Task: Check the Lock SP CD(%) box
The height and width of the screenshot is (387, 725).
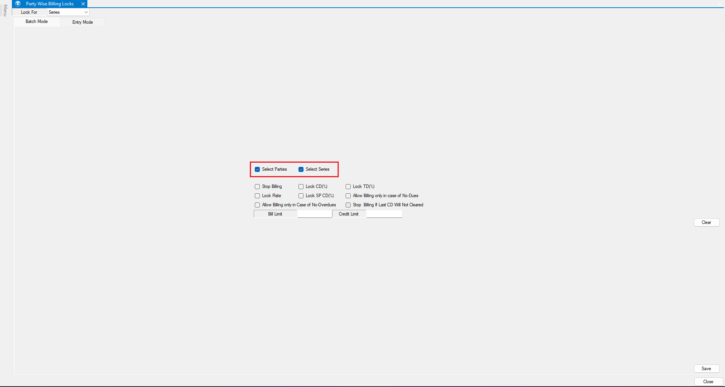Action: [301, 196]
